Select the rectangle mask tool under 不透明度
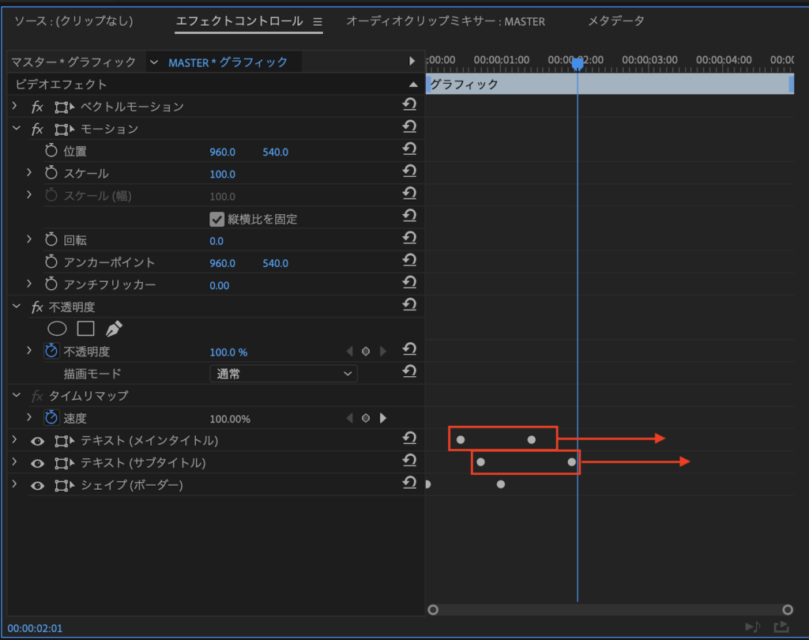The width and height of the screenshot is (809, 640). coord(85,329)
